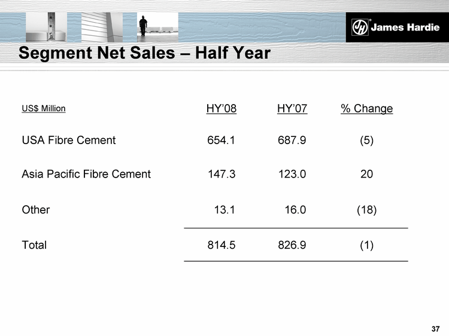Click the Asia Pacific Fibre Cement label

(86, 175)
